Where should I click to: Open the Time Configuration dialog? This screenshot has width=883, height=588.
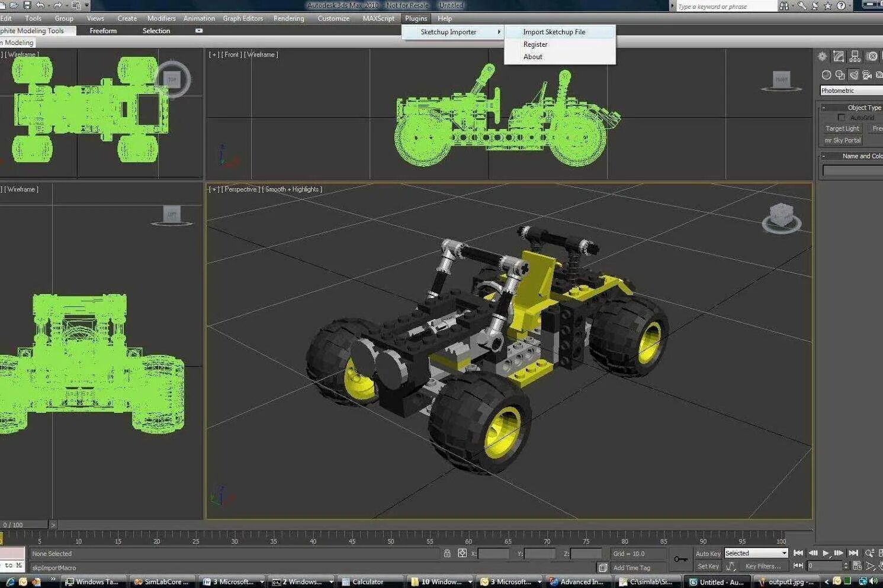point(858,566)
